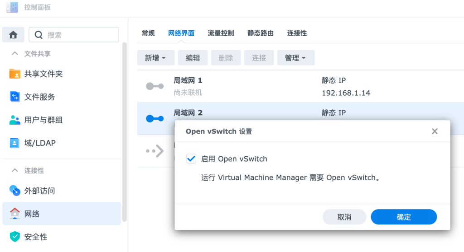464x252 pixels.
Task: Click the dotted arrow interface icon
Action: [155, 151]
